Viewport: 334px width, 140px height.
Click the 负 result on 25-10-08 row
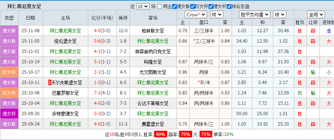300,93
